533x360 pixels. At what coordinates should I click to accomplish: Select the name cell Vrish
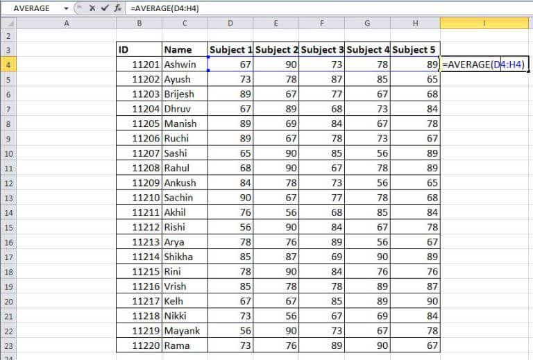click(185, 286)
